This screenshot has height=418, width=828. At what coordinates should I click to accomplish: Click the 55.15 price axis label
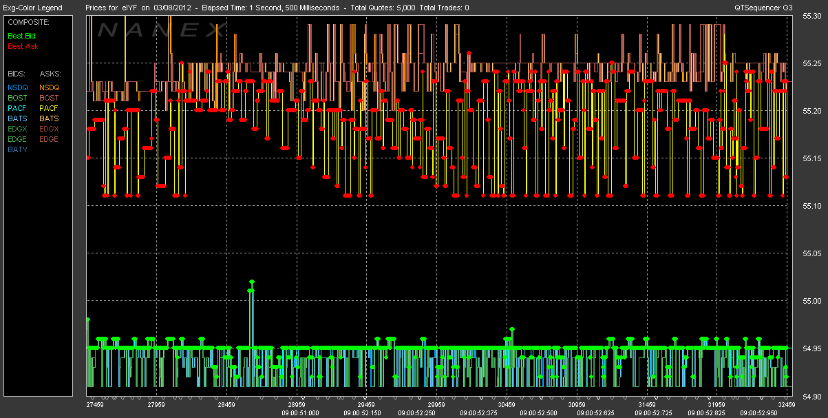[813, 158]
